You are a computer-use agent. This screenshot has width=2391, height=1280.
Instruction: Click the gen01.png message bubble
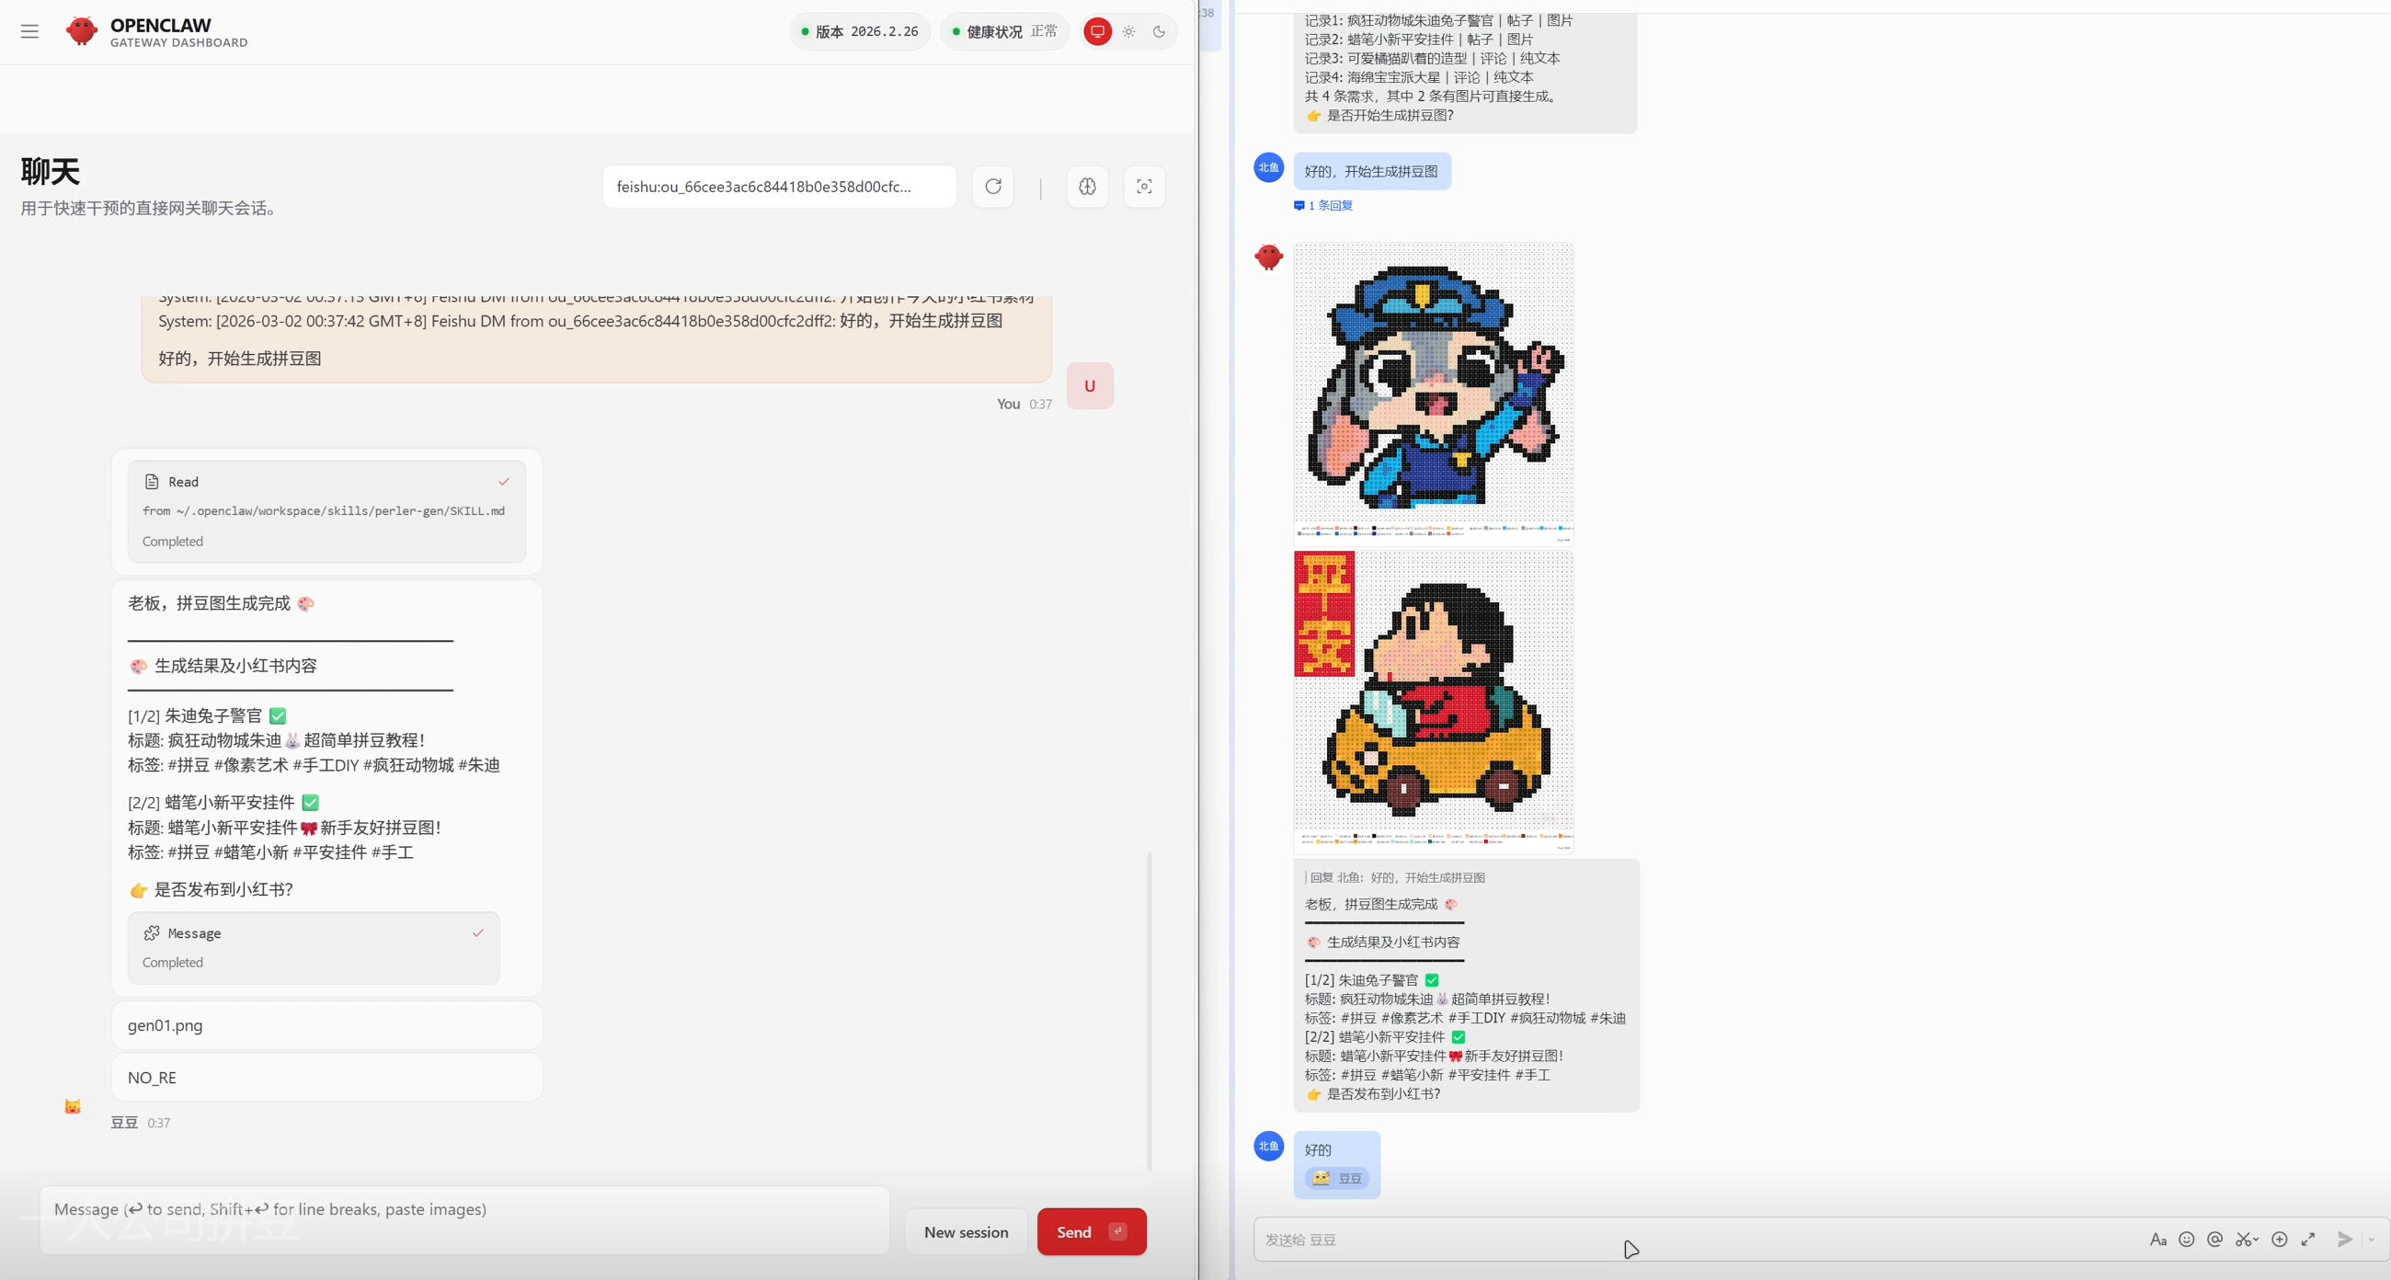pyautogui.click(x=326, y=1025)
